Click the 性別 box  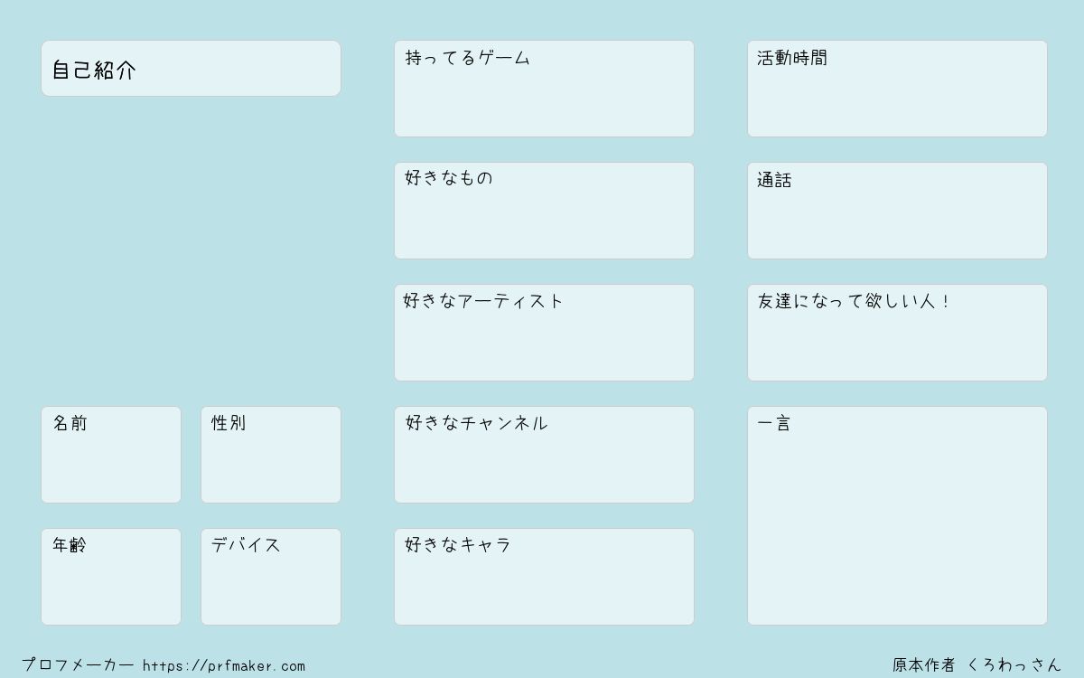(x=271, y=455)
